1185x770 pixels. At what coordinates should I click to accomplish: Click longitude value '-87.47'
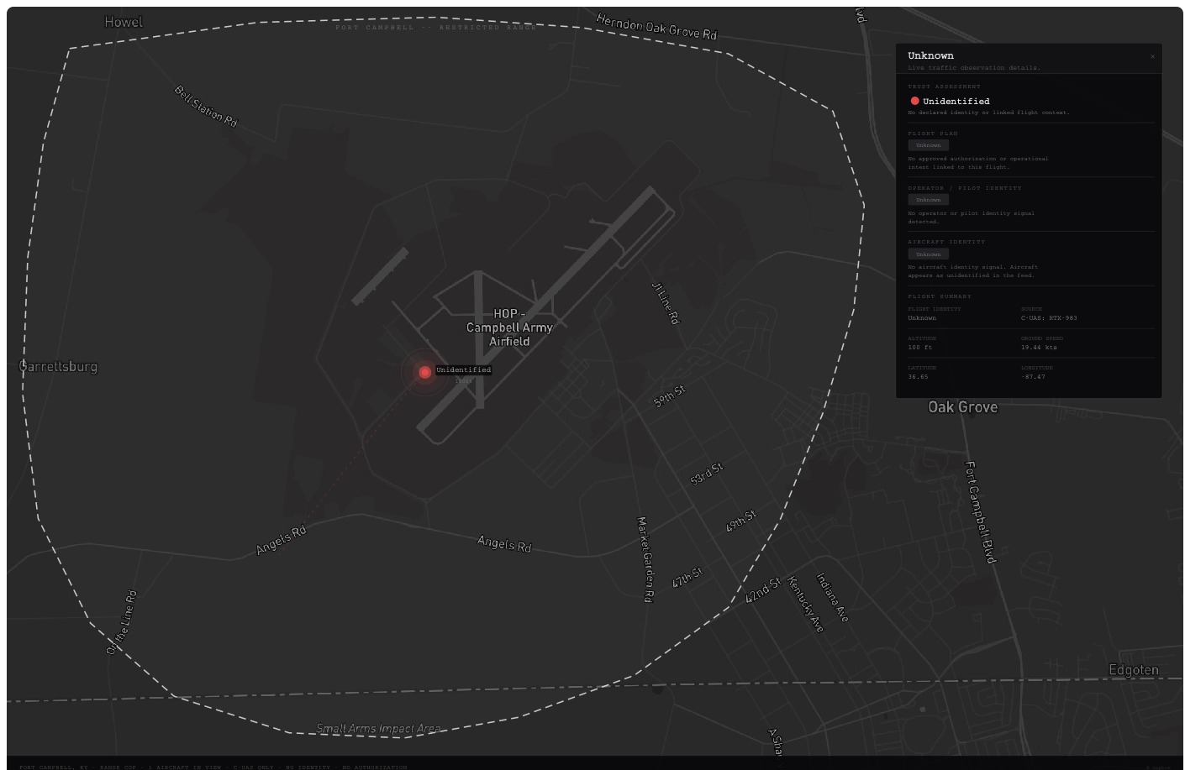(1033, 377)
